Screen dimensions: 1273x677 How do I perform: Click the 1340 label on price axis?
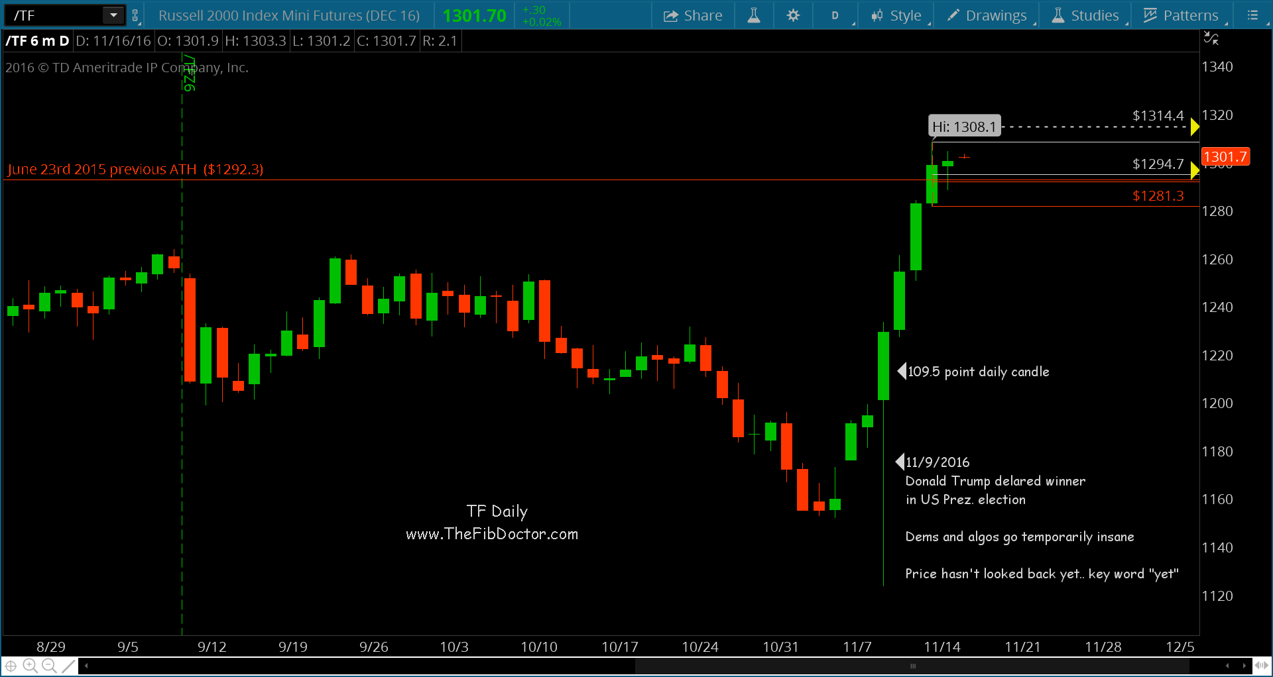[x=1217, y=67]
